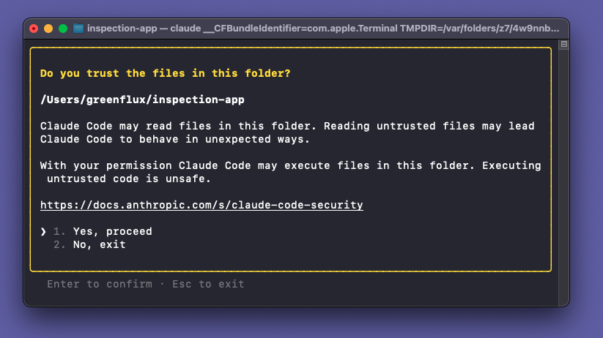The height and width of the screenshot is (338, 603).
Task: Open the claude-code-security docs link
Action: coord(201,205)
